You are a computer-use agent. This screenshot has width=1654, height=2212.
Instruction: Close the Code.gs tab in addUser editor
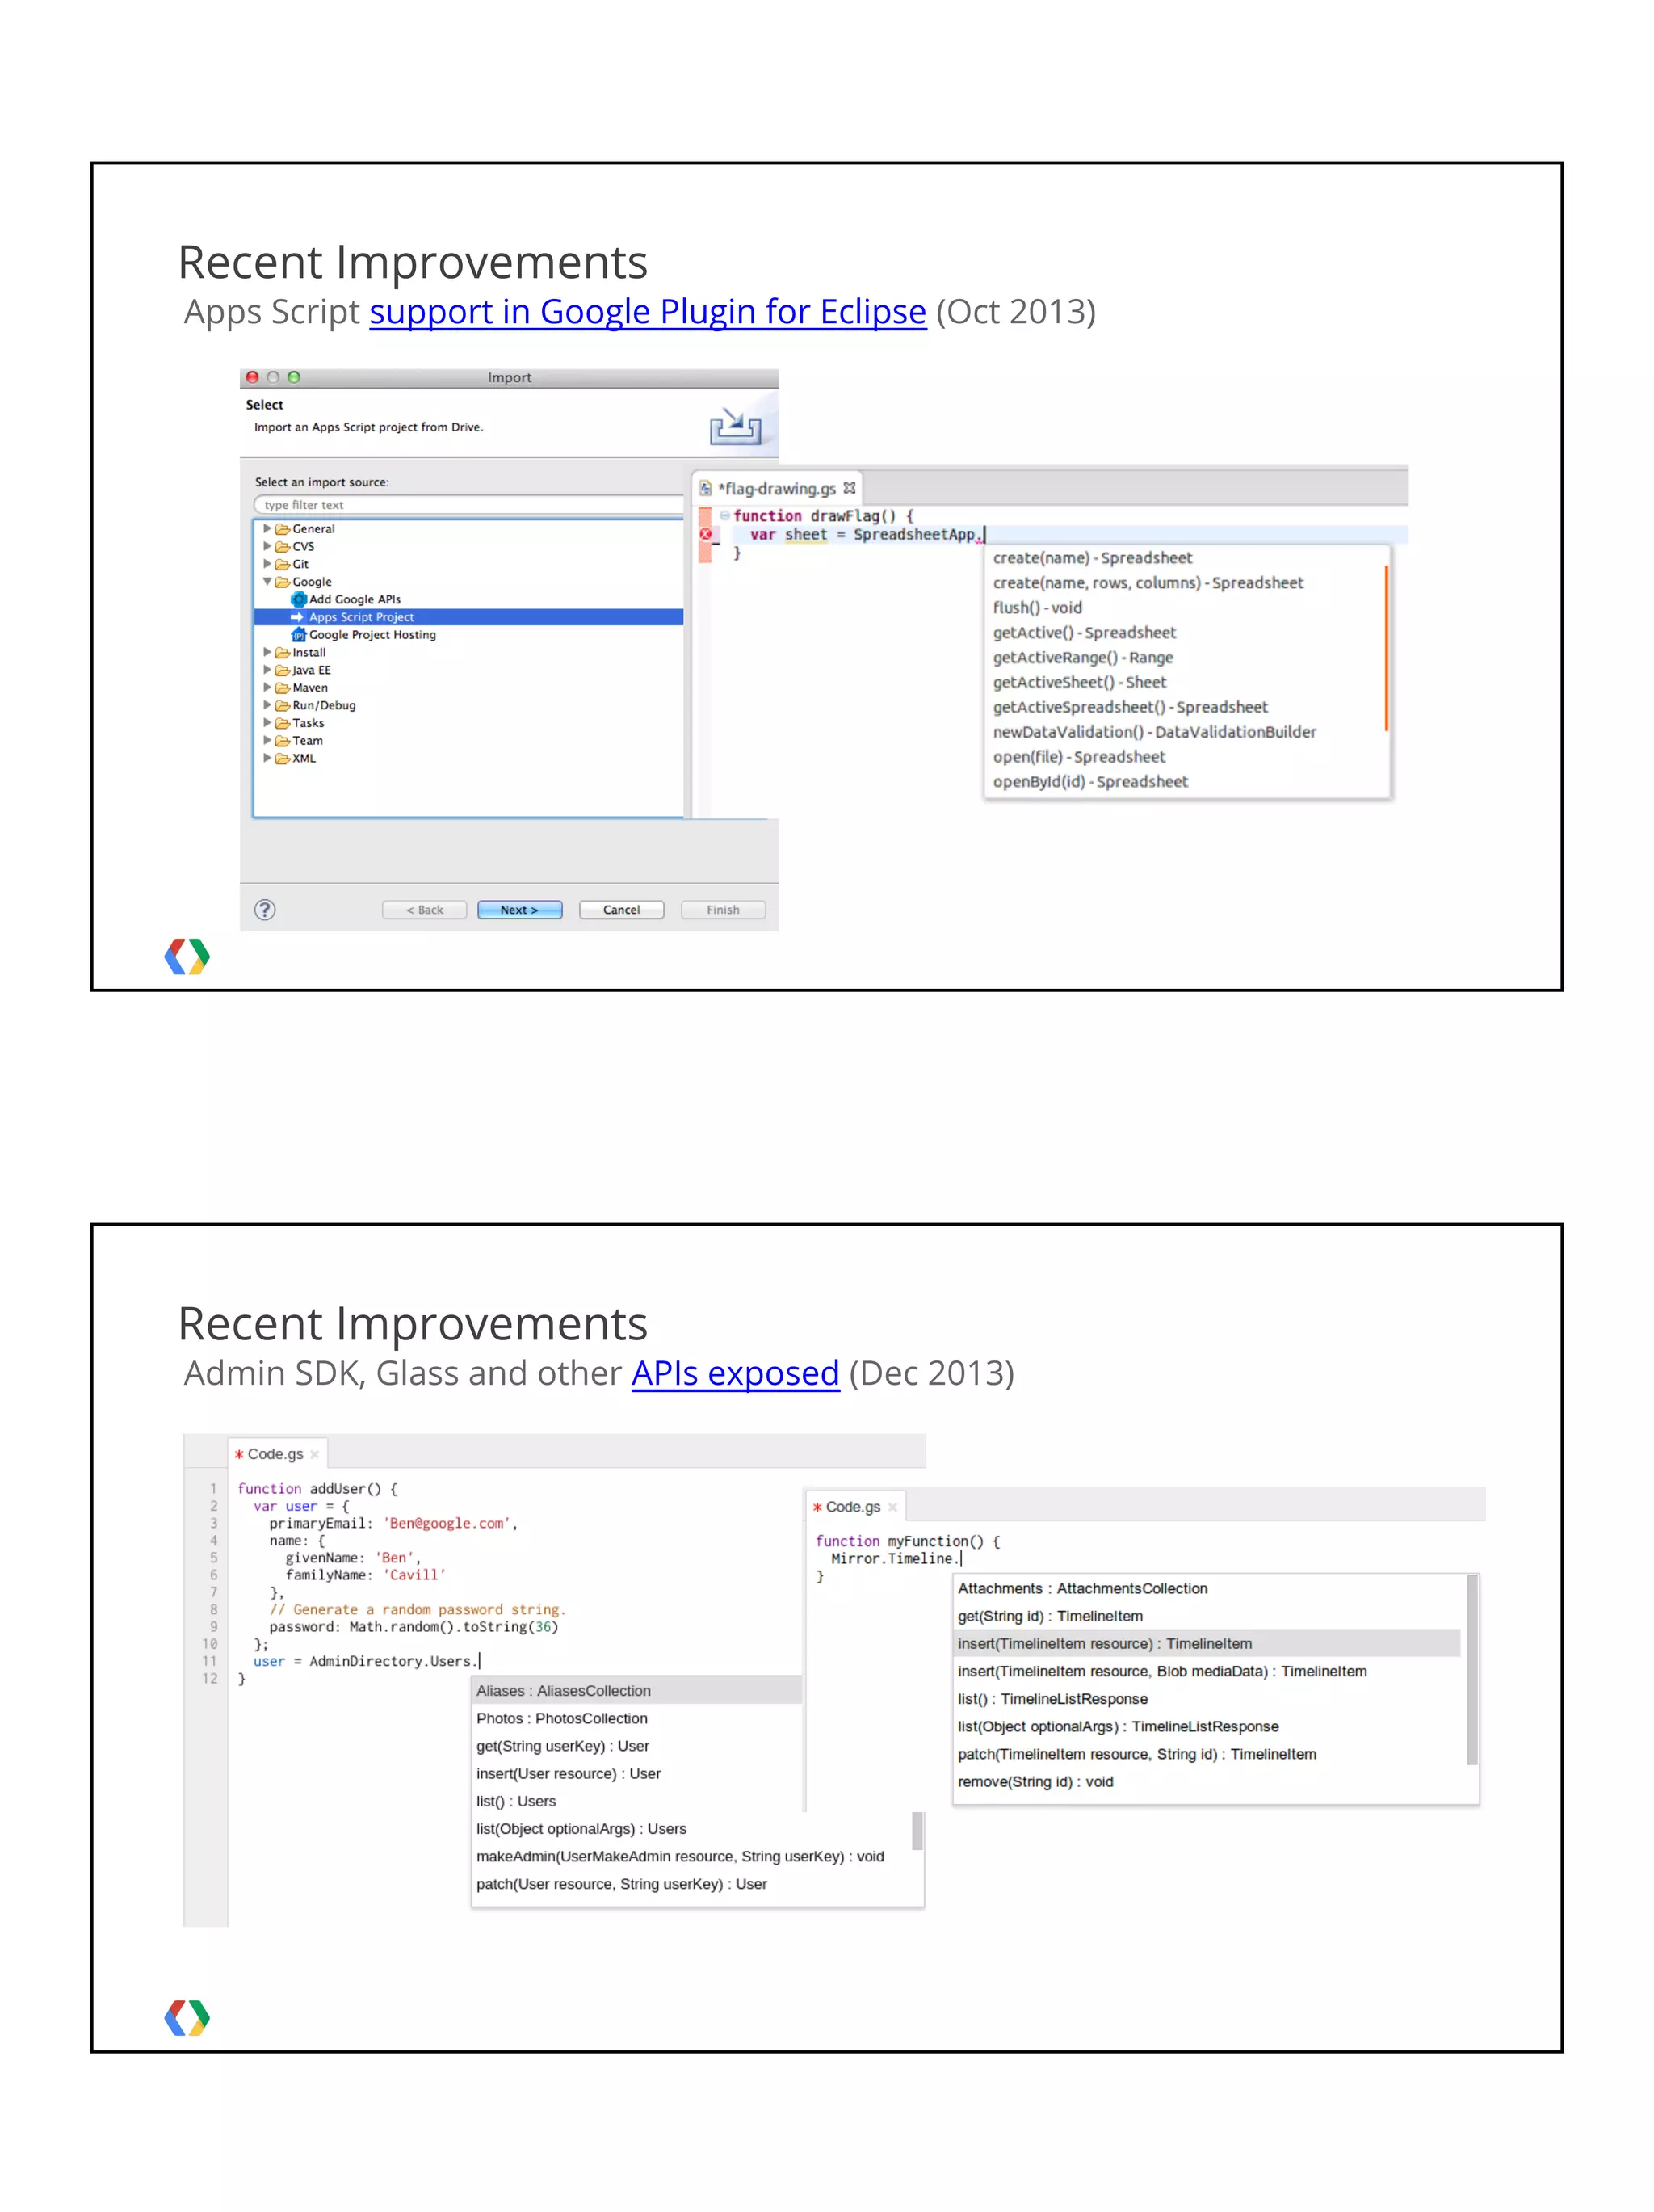315,1455
